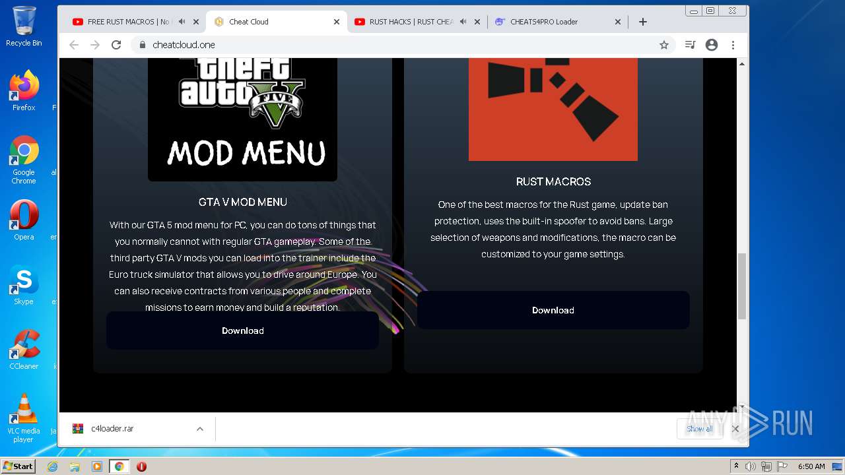This screenshot has height=475, width=845.
Task: Click the GTA V Mod Menu image
Action: (x=242, y=119)
